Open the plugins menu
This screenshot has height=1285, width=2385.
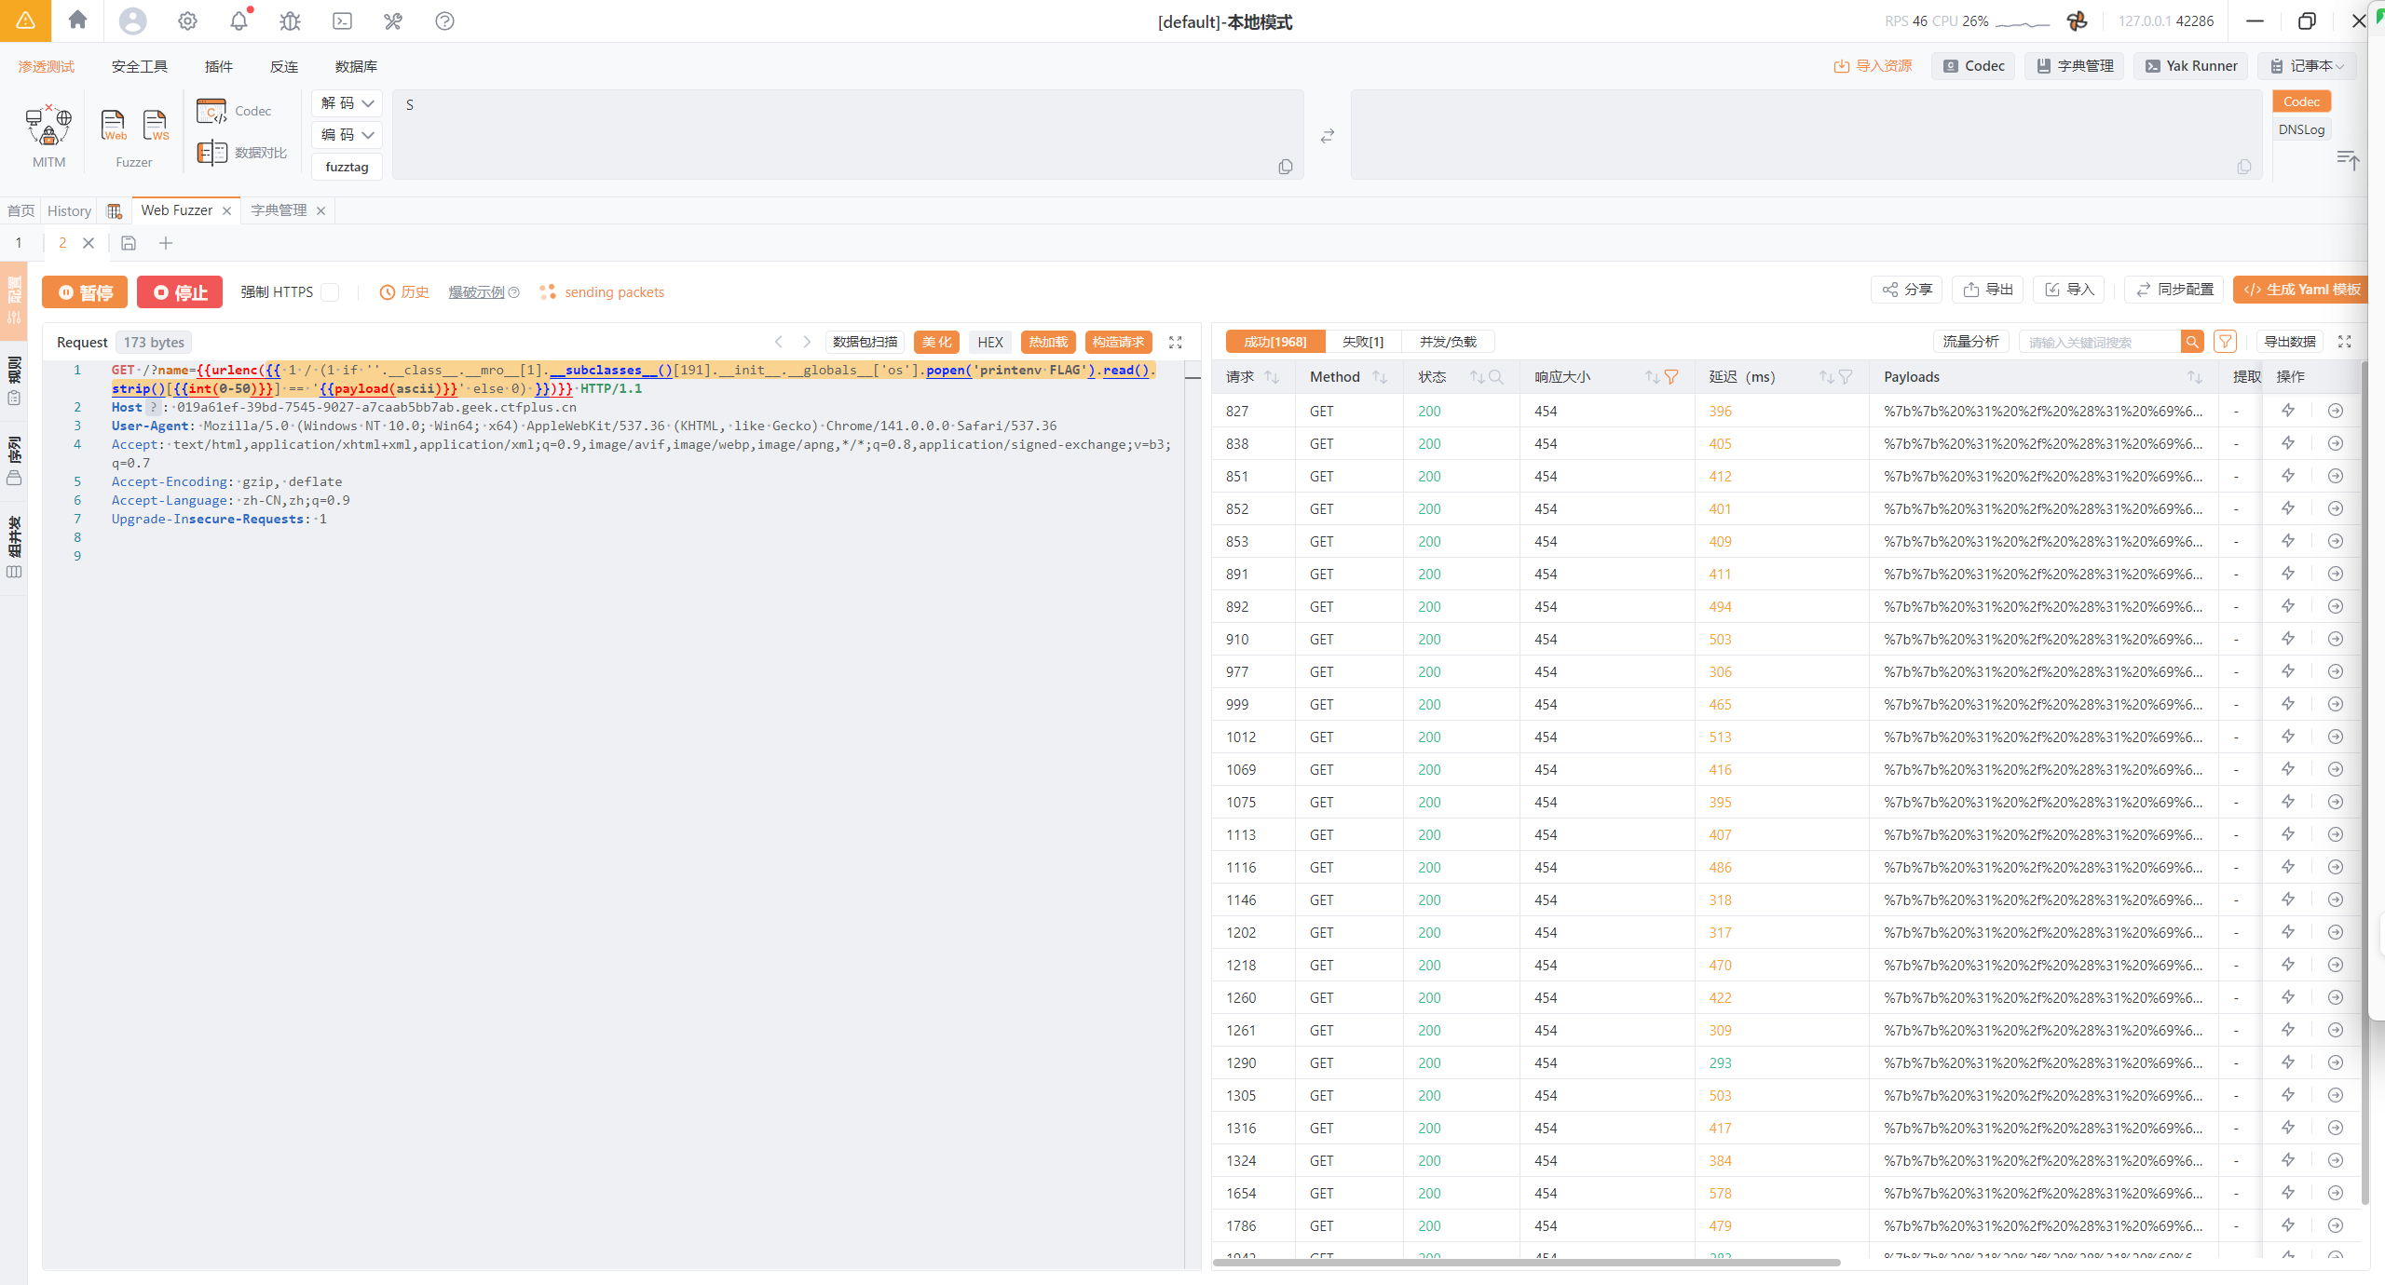point(218,66)
